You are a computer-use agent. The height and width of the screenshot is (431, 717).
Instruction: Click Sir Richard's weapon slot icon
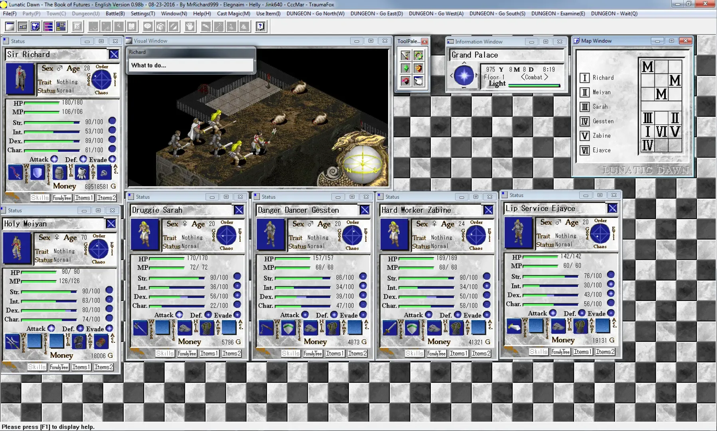tap(15, 172)
